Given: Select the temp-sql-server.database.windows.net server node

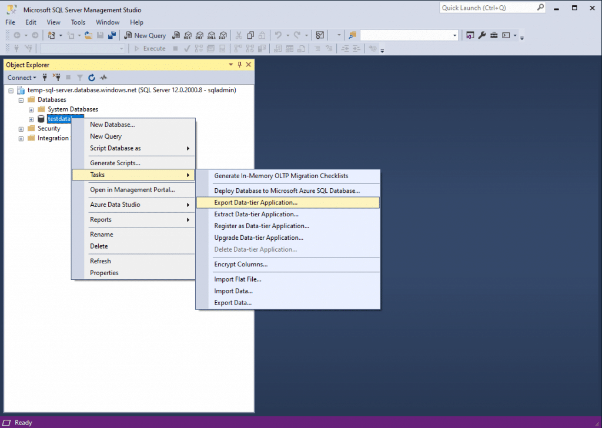Looking at the screenshot, I should [132, 90].
